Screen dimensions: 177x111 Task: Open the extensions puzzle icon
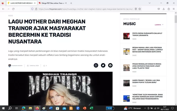point(169,9)
